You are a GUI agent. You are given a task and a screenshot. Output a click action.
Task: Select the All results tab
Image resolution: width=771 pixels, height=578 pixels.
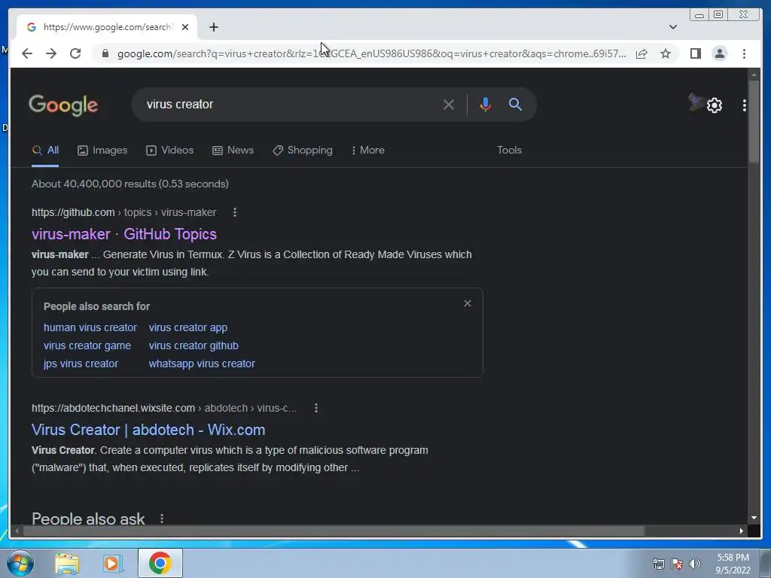(45, 151)
